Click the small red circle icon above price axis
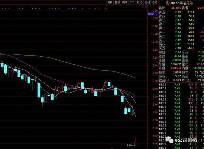This screenshot has width=204, height=149. point(143,6)
